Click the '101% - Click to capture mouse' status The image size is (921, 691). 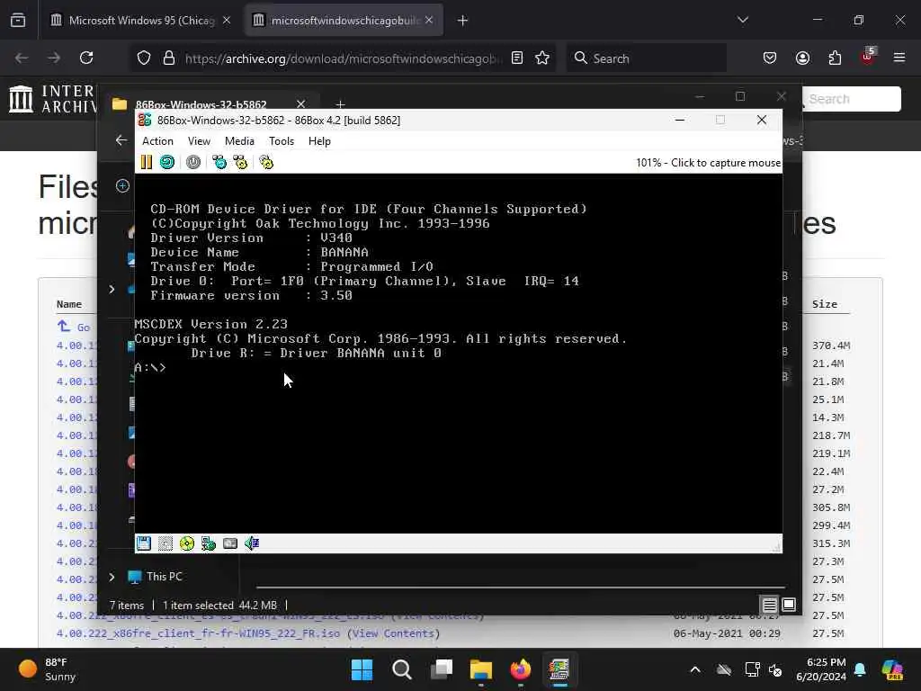tap(709, 163)
